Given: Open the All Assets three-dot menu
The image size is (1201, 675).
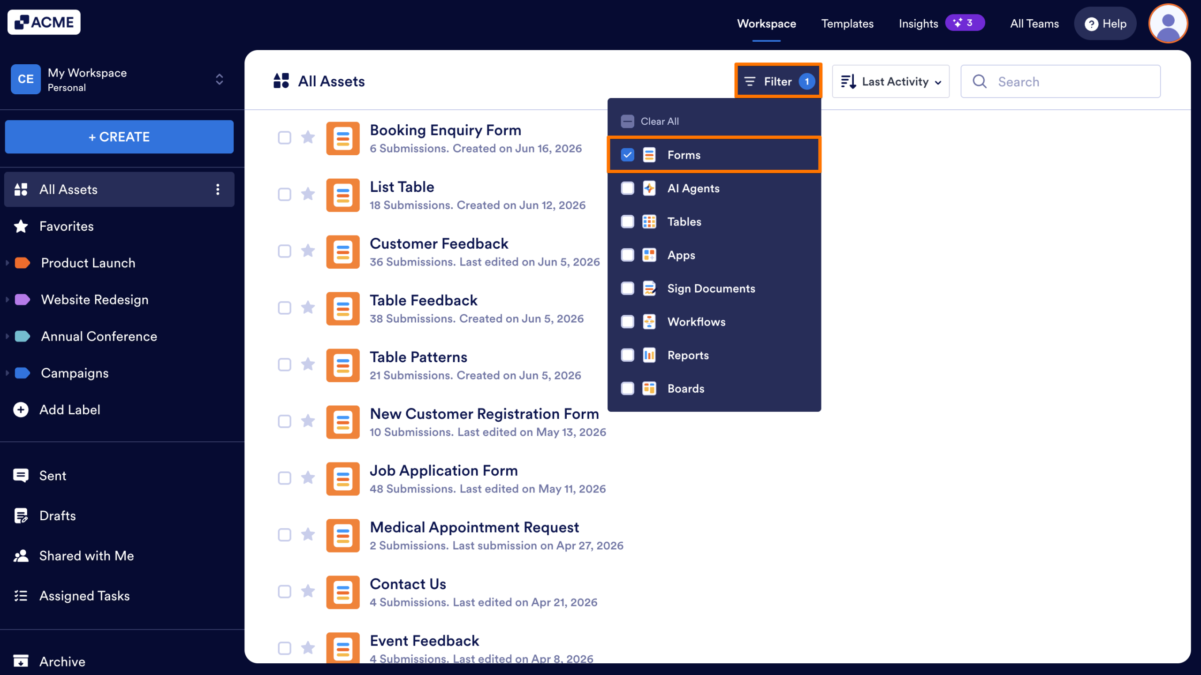Looking at the screenshot, I should [x=218, y=190].
